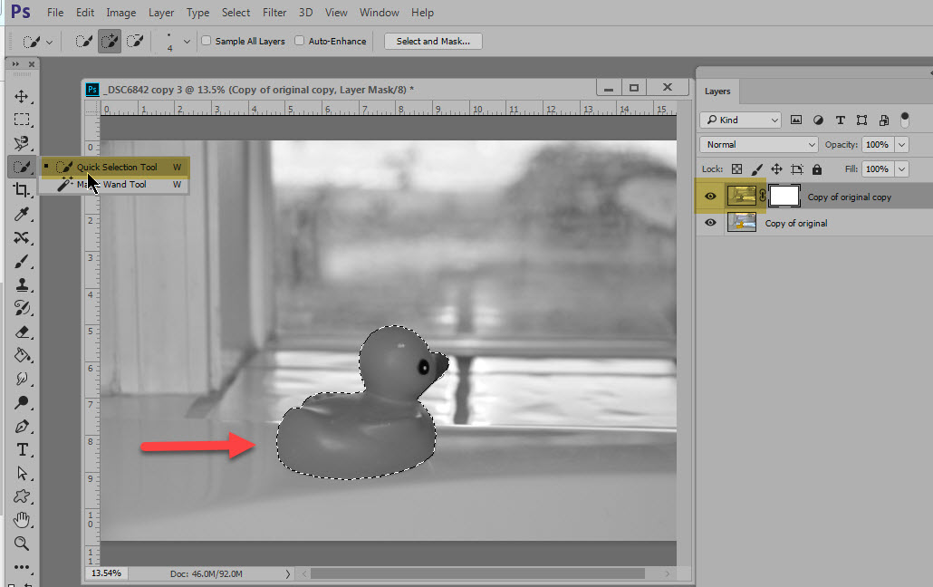Select the Paint Bucket tool
Screen dimensions: 933x587
(x=22, y=355)
